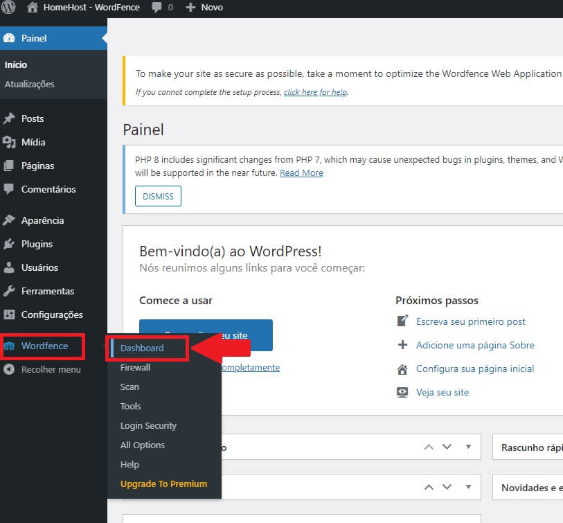Click the monitor icon beside Veja seu site
The width and height of the screenshot is (563, 523).
tap(402, 392)
